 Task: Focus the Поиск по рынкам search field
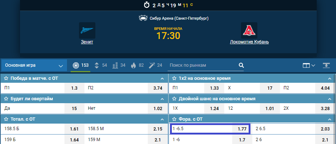tap(202, 65)
